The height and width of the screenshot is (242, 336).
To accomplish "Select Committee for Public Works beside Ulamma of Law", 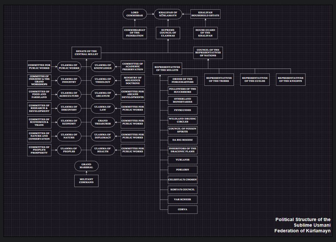I will click(133, 108).
